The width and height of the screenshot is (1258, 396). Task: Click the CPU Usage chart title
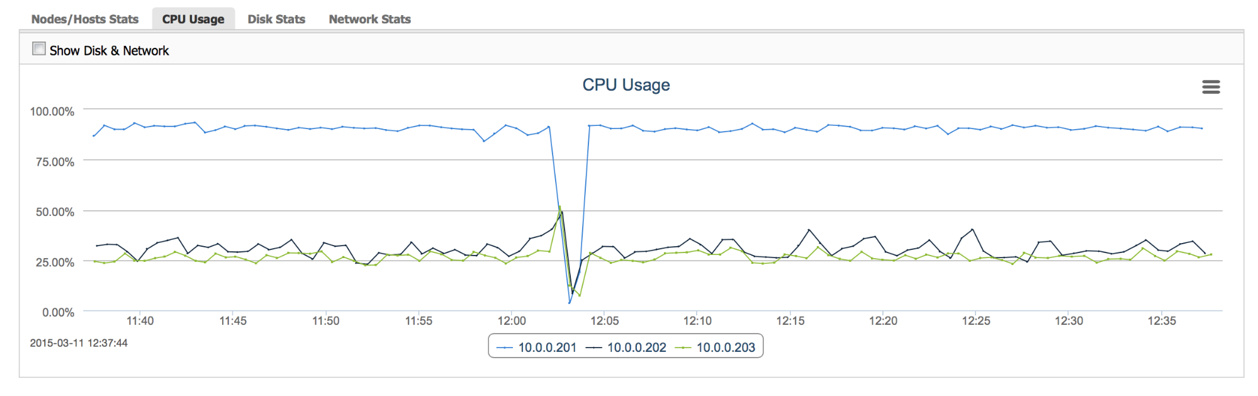point(626,85)
